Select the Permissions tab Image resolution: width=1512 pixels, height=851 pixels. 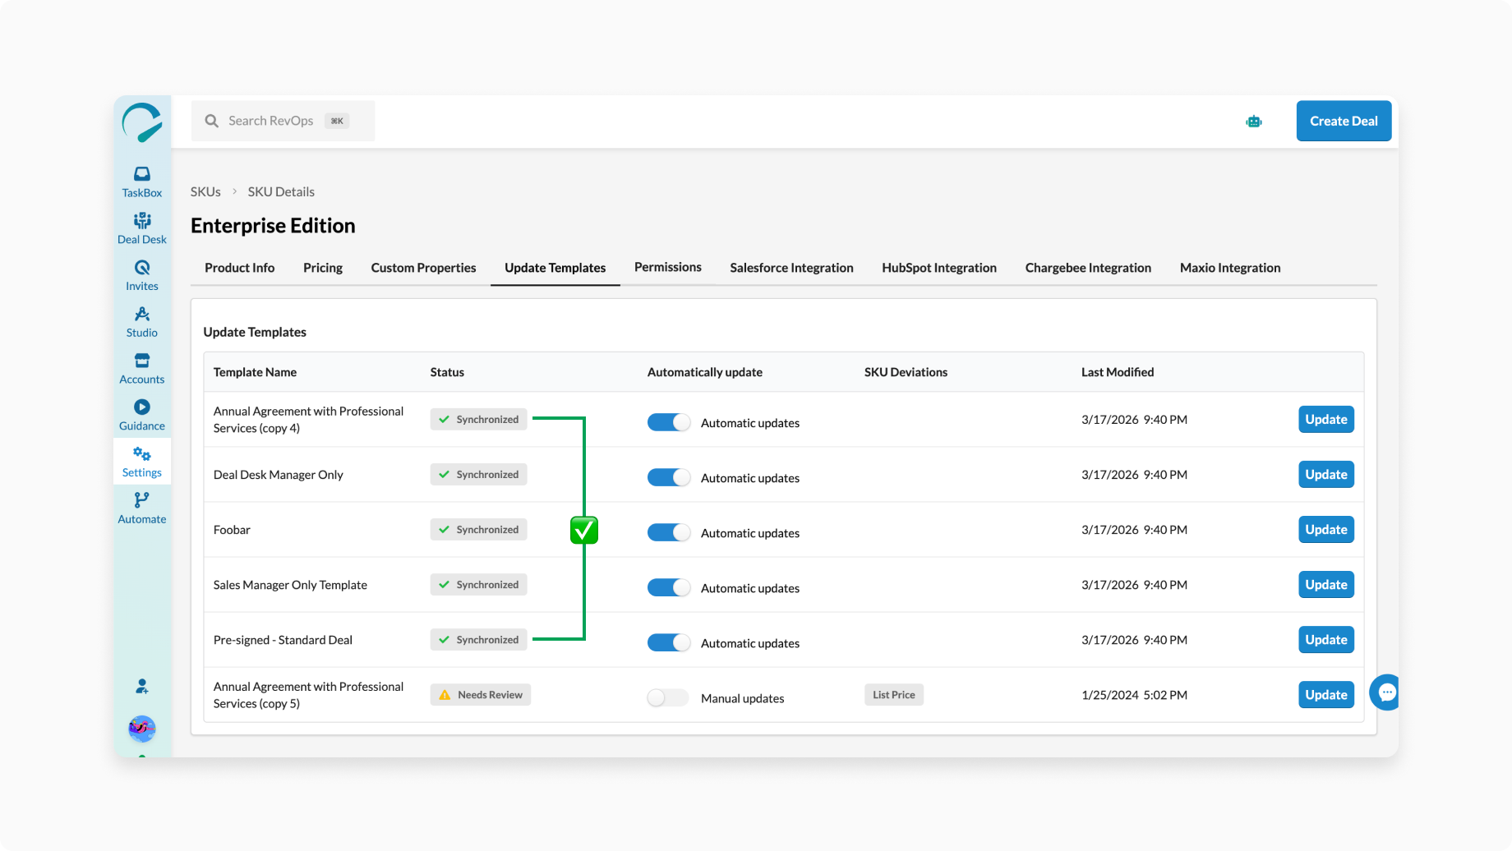tap(667, 267)
